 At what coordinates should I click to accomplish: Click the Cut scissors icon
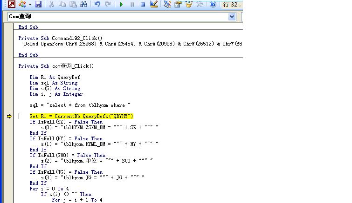52,4
